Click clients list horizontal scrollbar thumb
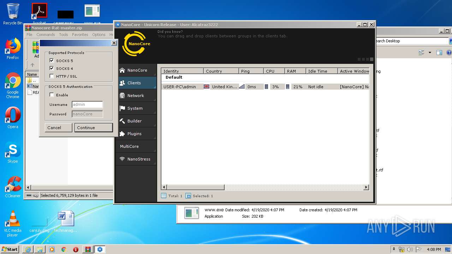Image resolution: width=452 pixels, height=254 pixels. [195, 187]
